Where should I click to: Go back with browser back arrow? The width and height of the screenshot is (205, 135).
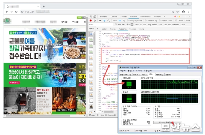point(7,12)
